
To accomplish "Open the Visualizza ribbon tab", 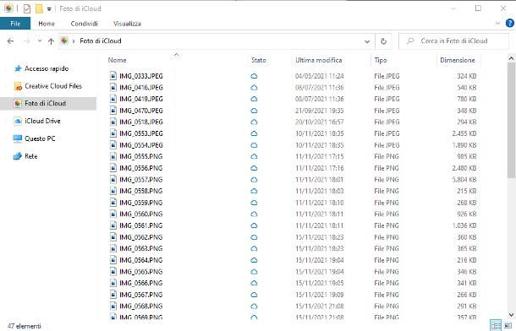I will pyautogui.click(x=127, y=24).
